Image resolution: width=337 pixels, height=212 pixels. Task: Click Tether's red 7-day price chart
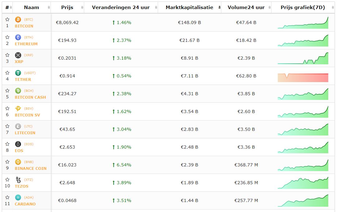pos(303,78)
